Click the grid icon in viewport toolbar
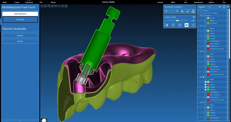 tap(66, 6)
